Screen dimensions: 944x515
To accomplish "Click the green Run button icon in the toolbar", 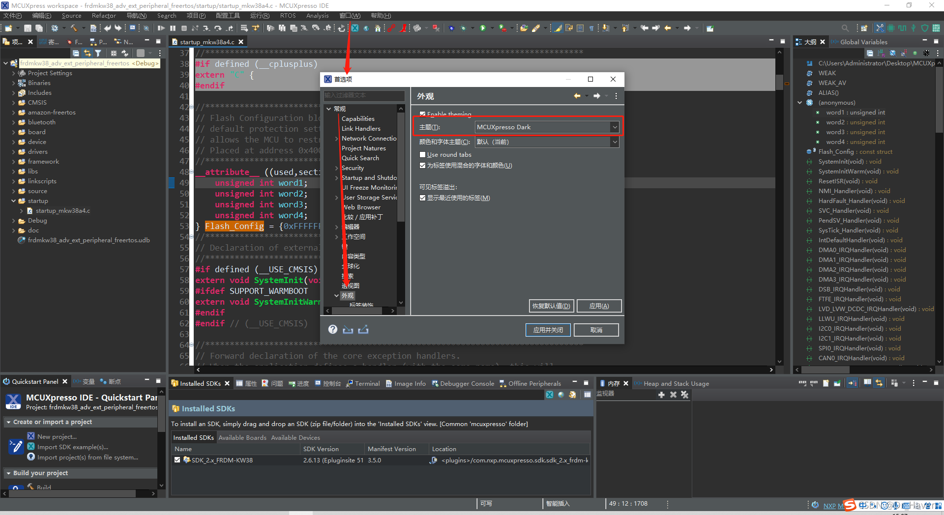I will tap(483, 28).
